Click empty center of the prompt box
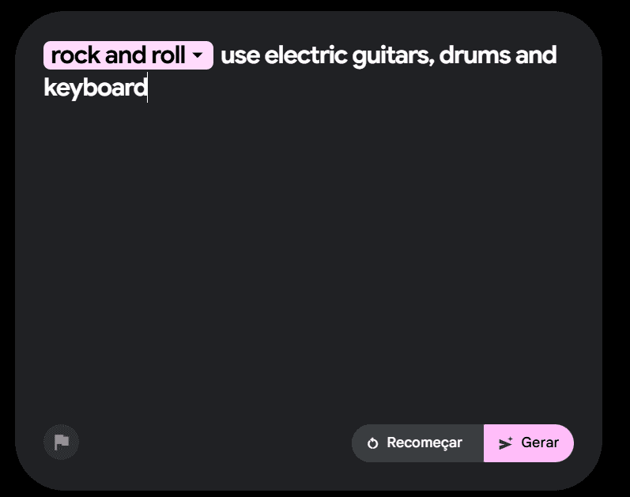The height and width of the screenshot is (497, 630). point(308,253)
